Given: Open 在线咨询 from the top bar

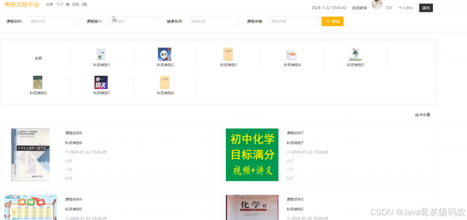Looking at the screenshot, I should coord(359,8).
